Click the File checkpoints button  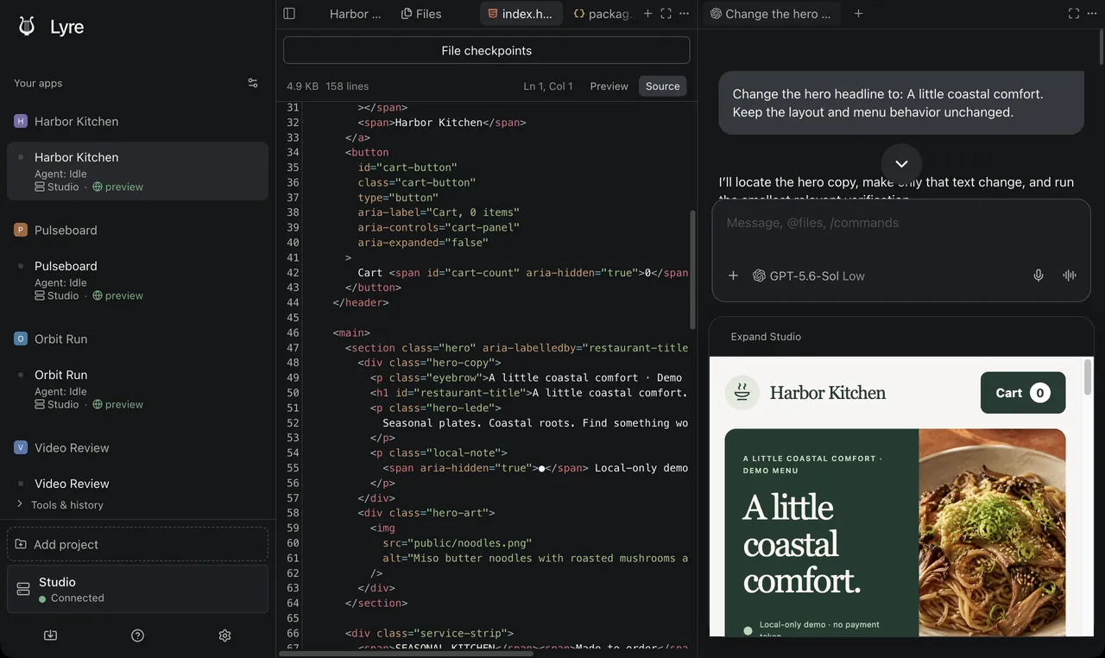click(486, 50)
